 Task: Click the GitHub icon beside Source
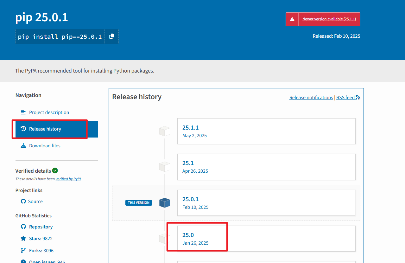tap(23, 202)
